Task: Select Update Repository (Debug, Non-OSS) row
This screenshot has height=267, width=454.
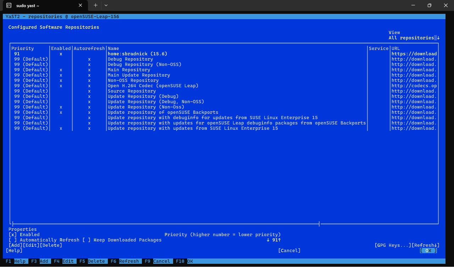Action: 224,102
